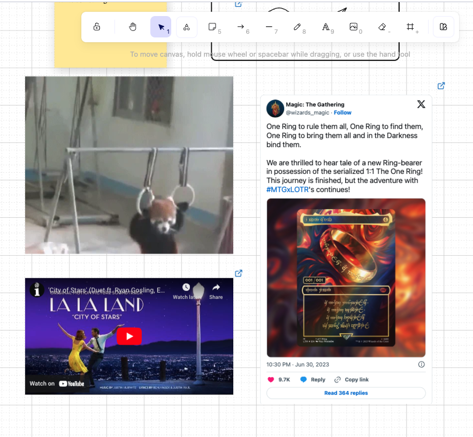
Task: Select the Text tool
Action: coord(326,27)
